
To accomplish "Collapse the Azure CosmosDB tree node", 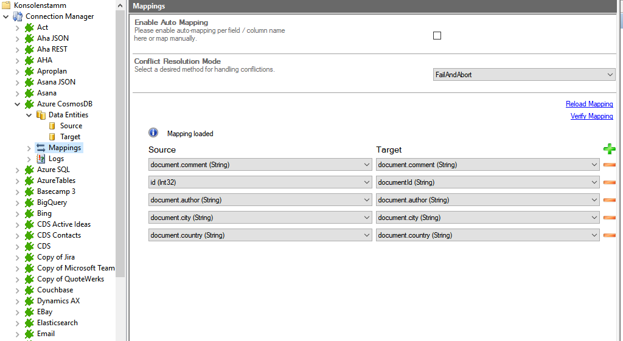I will pos(18,104).
